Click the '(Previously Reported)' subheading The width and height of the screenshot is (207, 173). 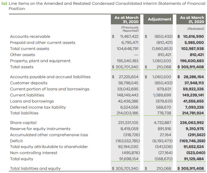(130, 29)
